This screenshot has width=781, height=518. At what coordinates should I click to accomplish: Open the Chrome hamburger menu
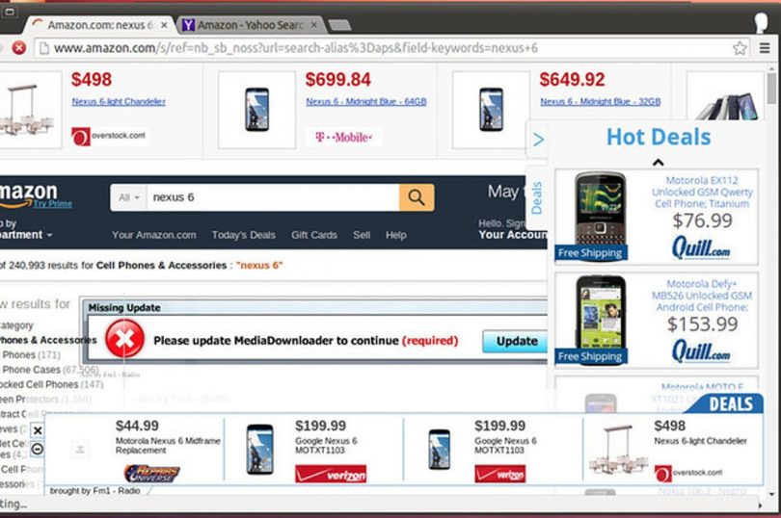[x=765, y=48]
